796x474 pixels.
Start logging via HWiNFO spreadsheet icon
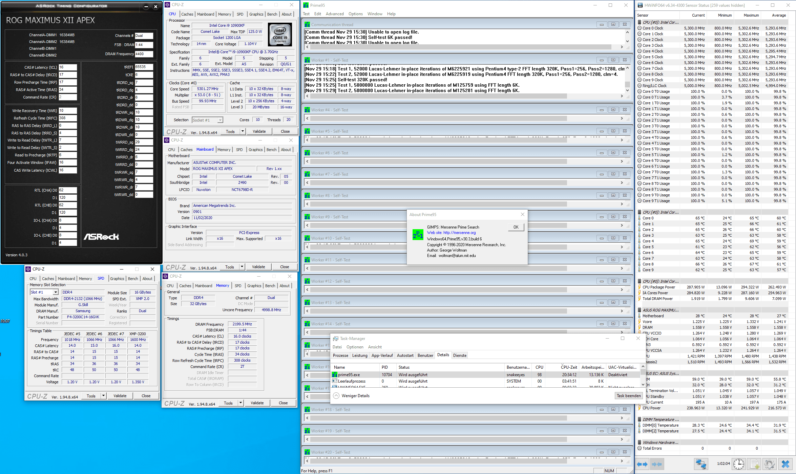pos(754,464)
